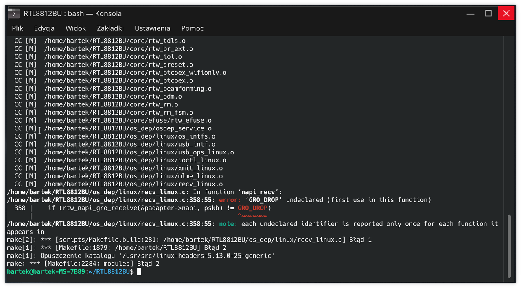Click the line with efuse/rtw_efuse.o
The image size is (521, 288).
113,120
